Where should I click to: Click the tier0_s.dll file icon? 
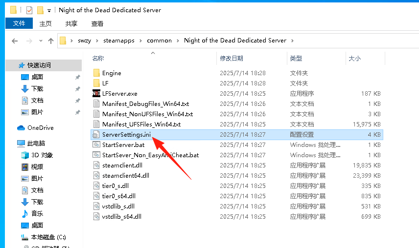(x=96, y=186)
